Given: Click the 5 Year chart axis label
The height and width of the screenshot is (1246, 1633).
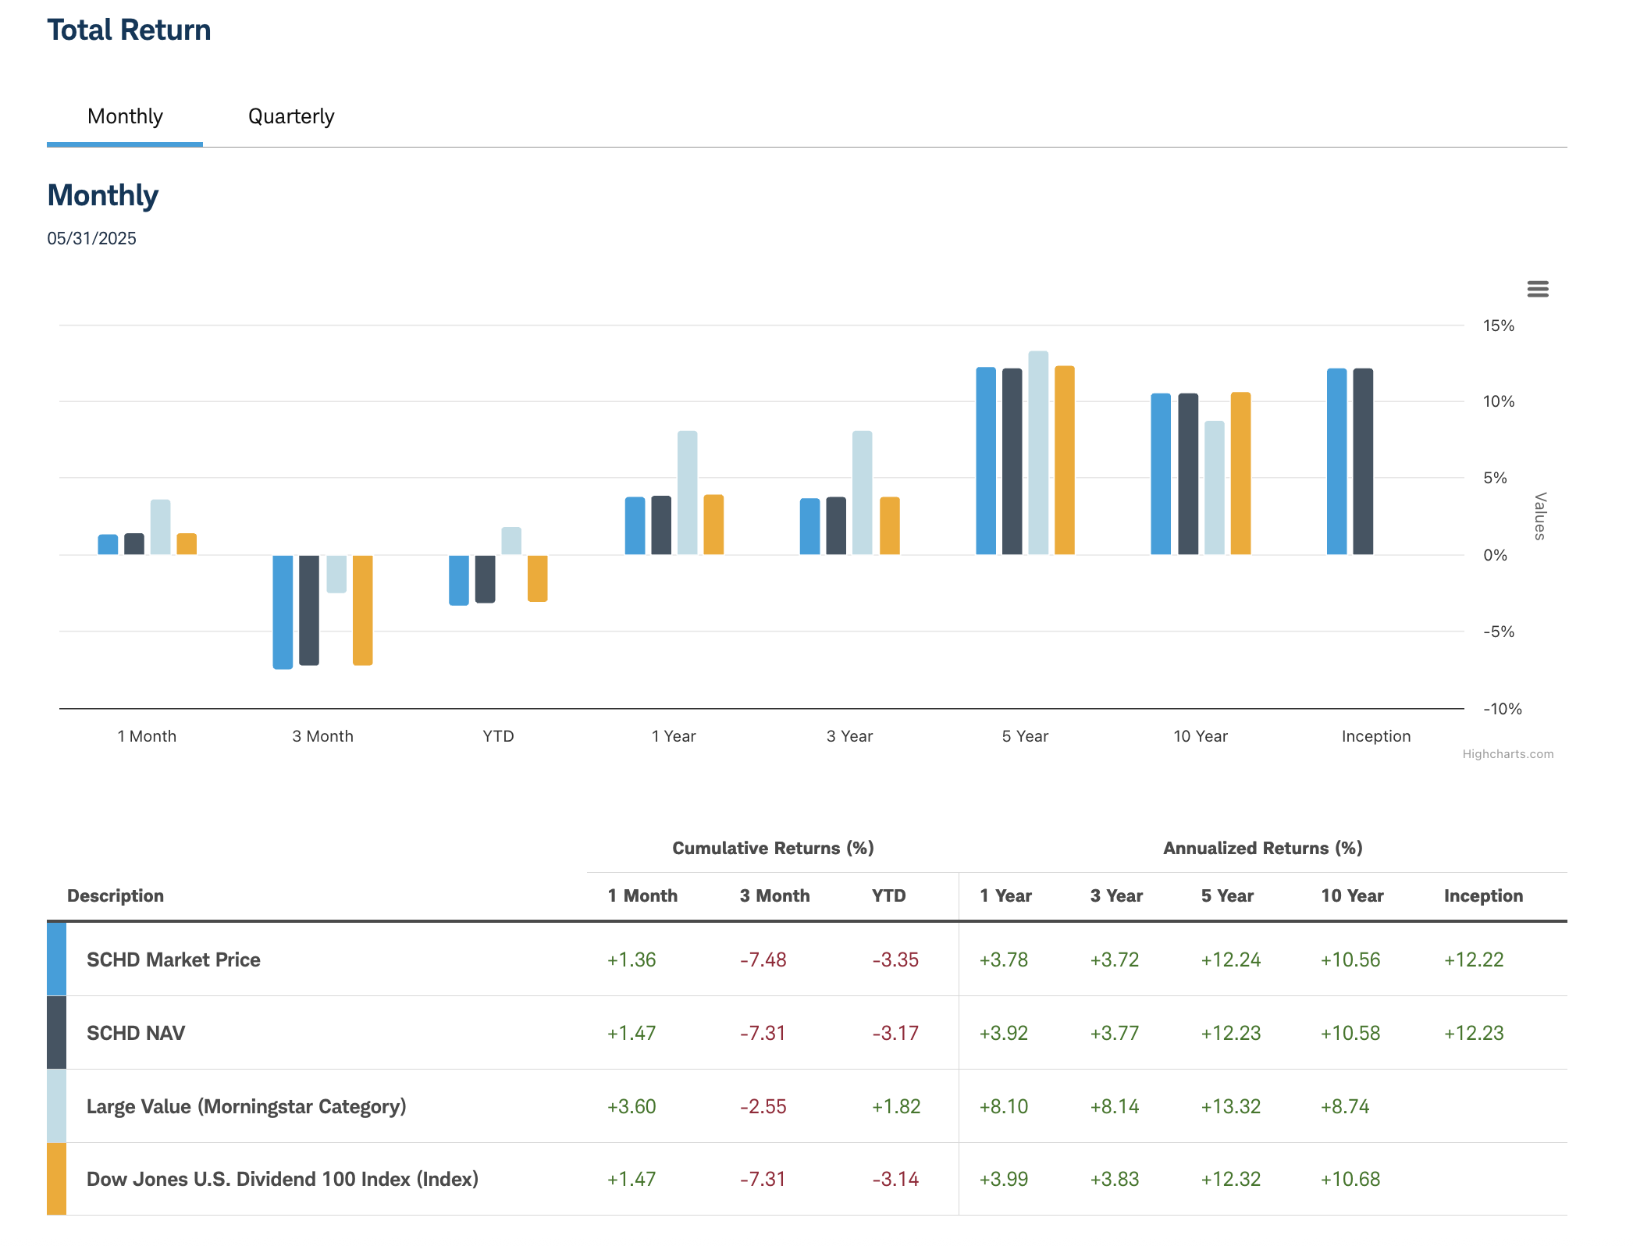Looking at the screenshot, I should [x=1025, y=736].
